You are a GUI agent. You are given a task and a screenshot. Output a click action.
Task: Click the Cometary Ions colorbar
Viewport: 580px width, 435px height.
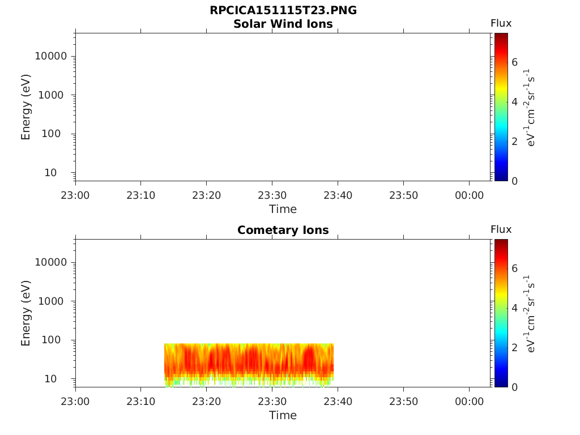click(501, 313)
